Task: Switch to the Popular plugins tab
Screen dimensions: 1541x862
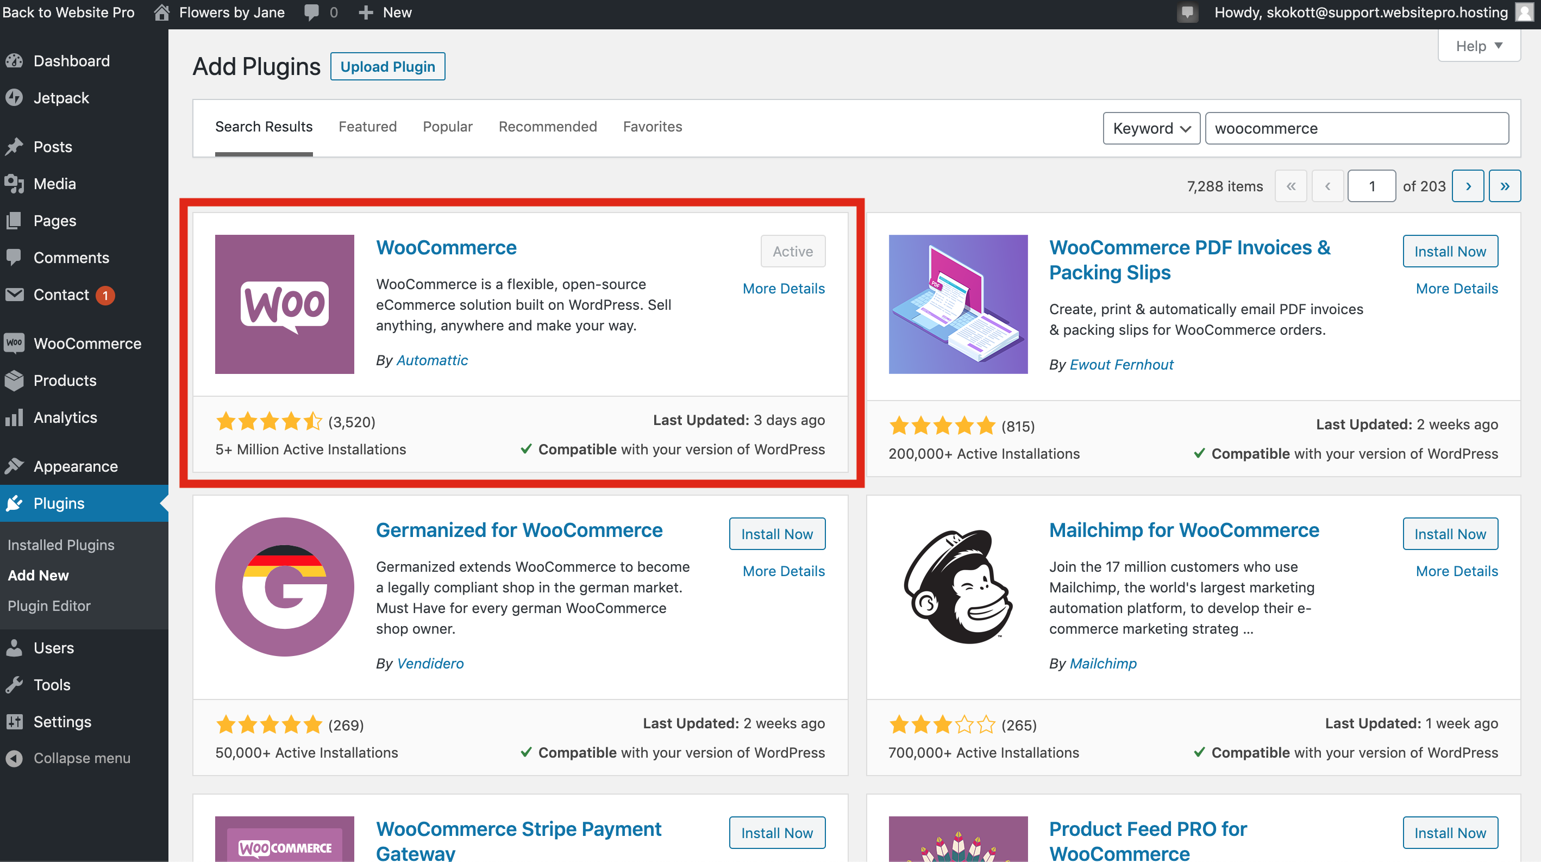Action: 447,127
